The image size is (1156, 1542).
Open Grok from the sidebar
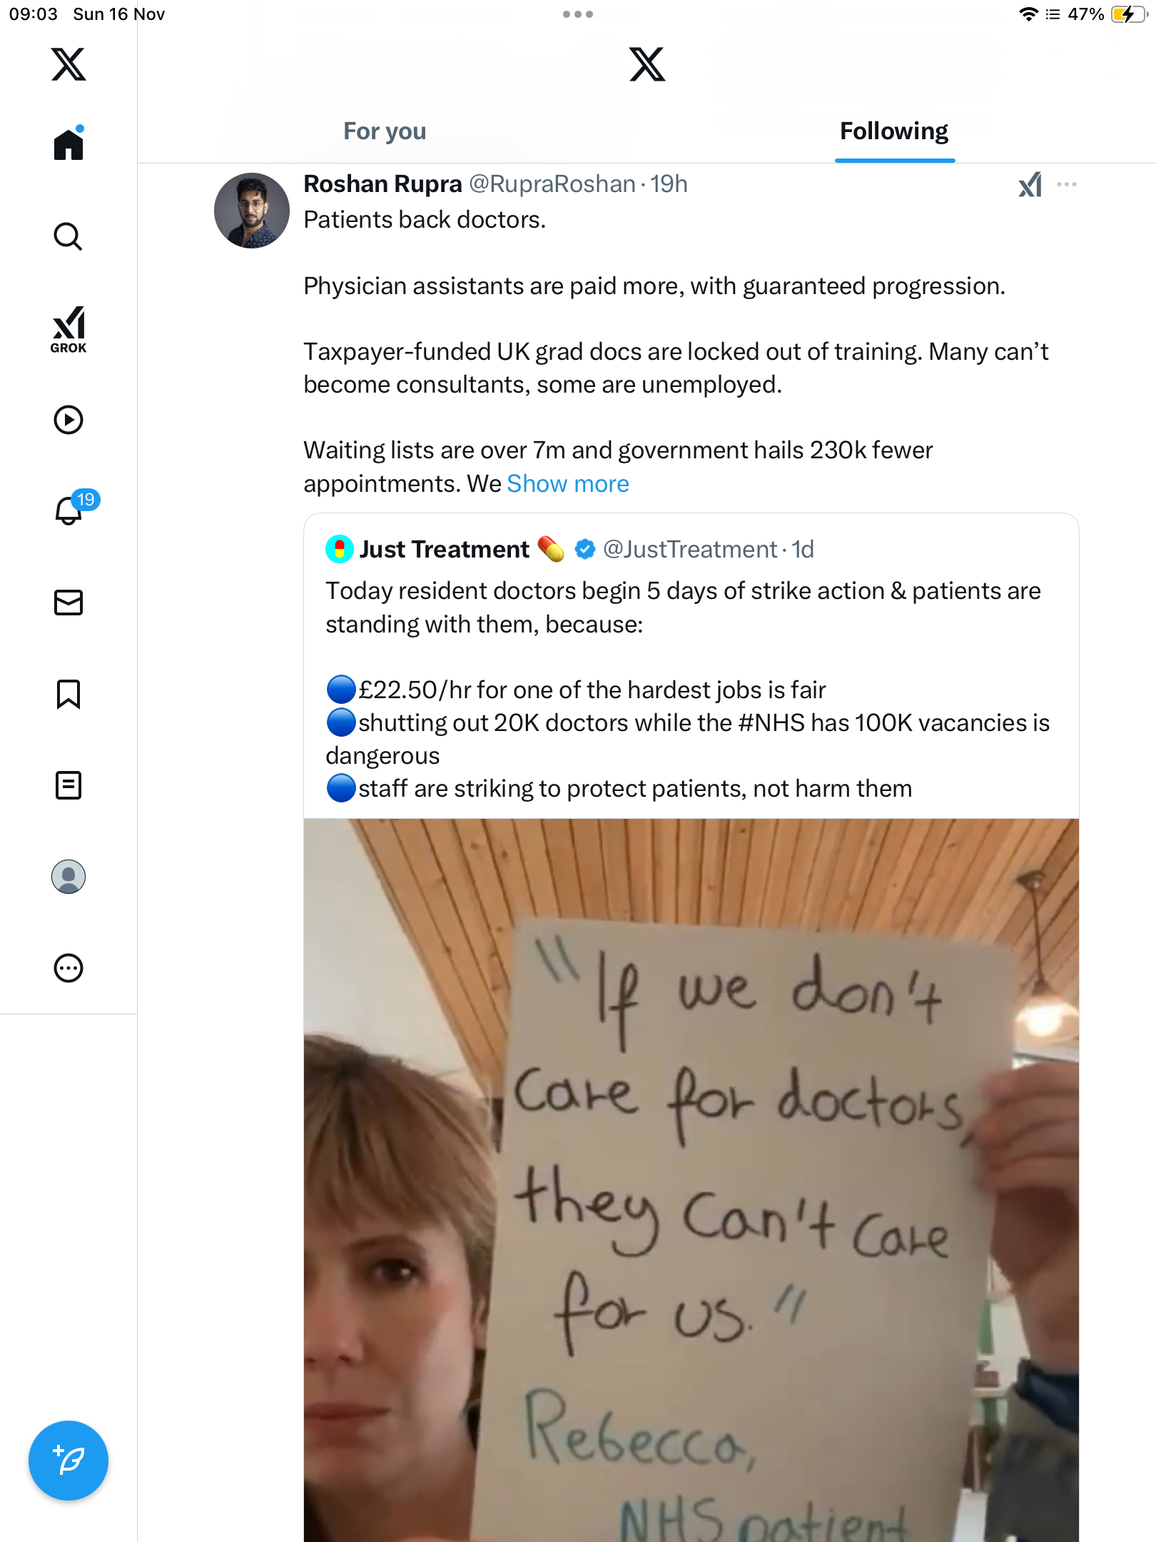(x=69, y=329)
